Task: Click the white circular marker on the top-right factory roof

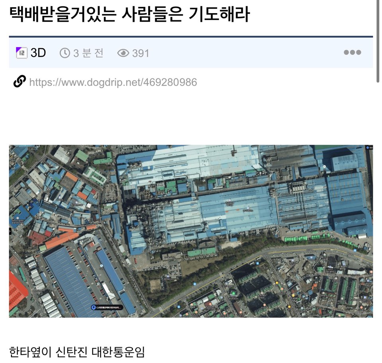Action: point(325,167)
